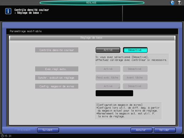
Task: Cancel with the Annuler button
Action: [141, 130]
